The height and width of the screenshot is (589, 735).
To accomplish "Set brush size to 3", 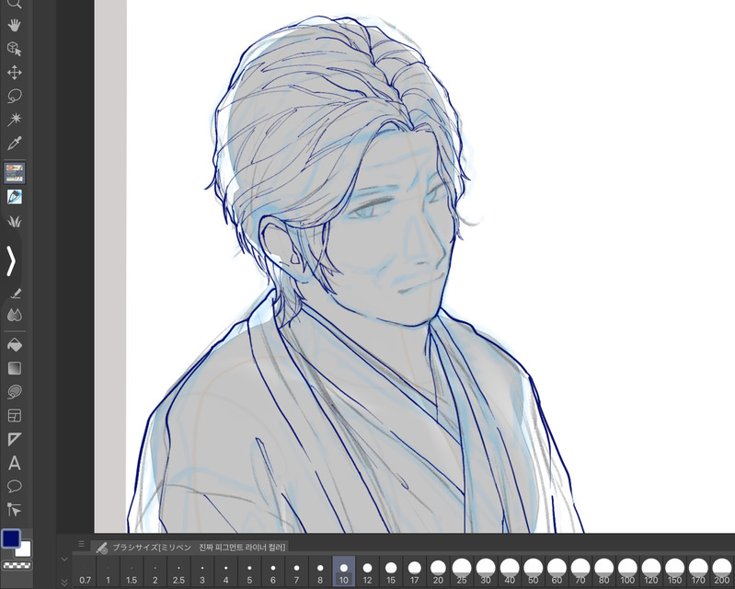I will coord(202,572).
